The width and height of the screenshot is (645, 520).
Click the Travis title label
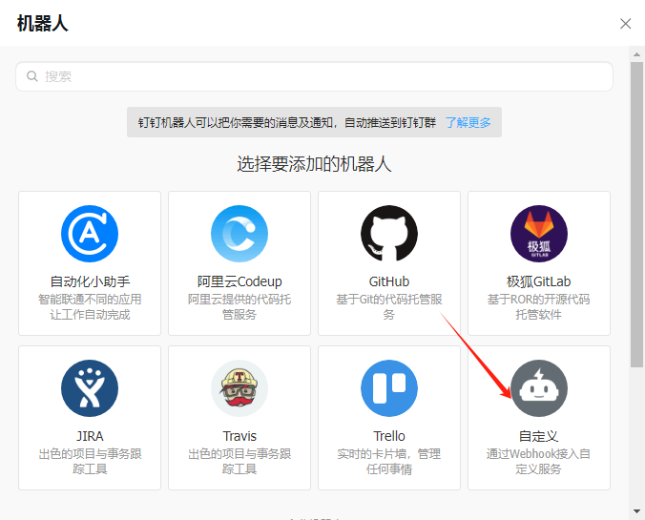point(239,436)
